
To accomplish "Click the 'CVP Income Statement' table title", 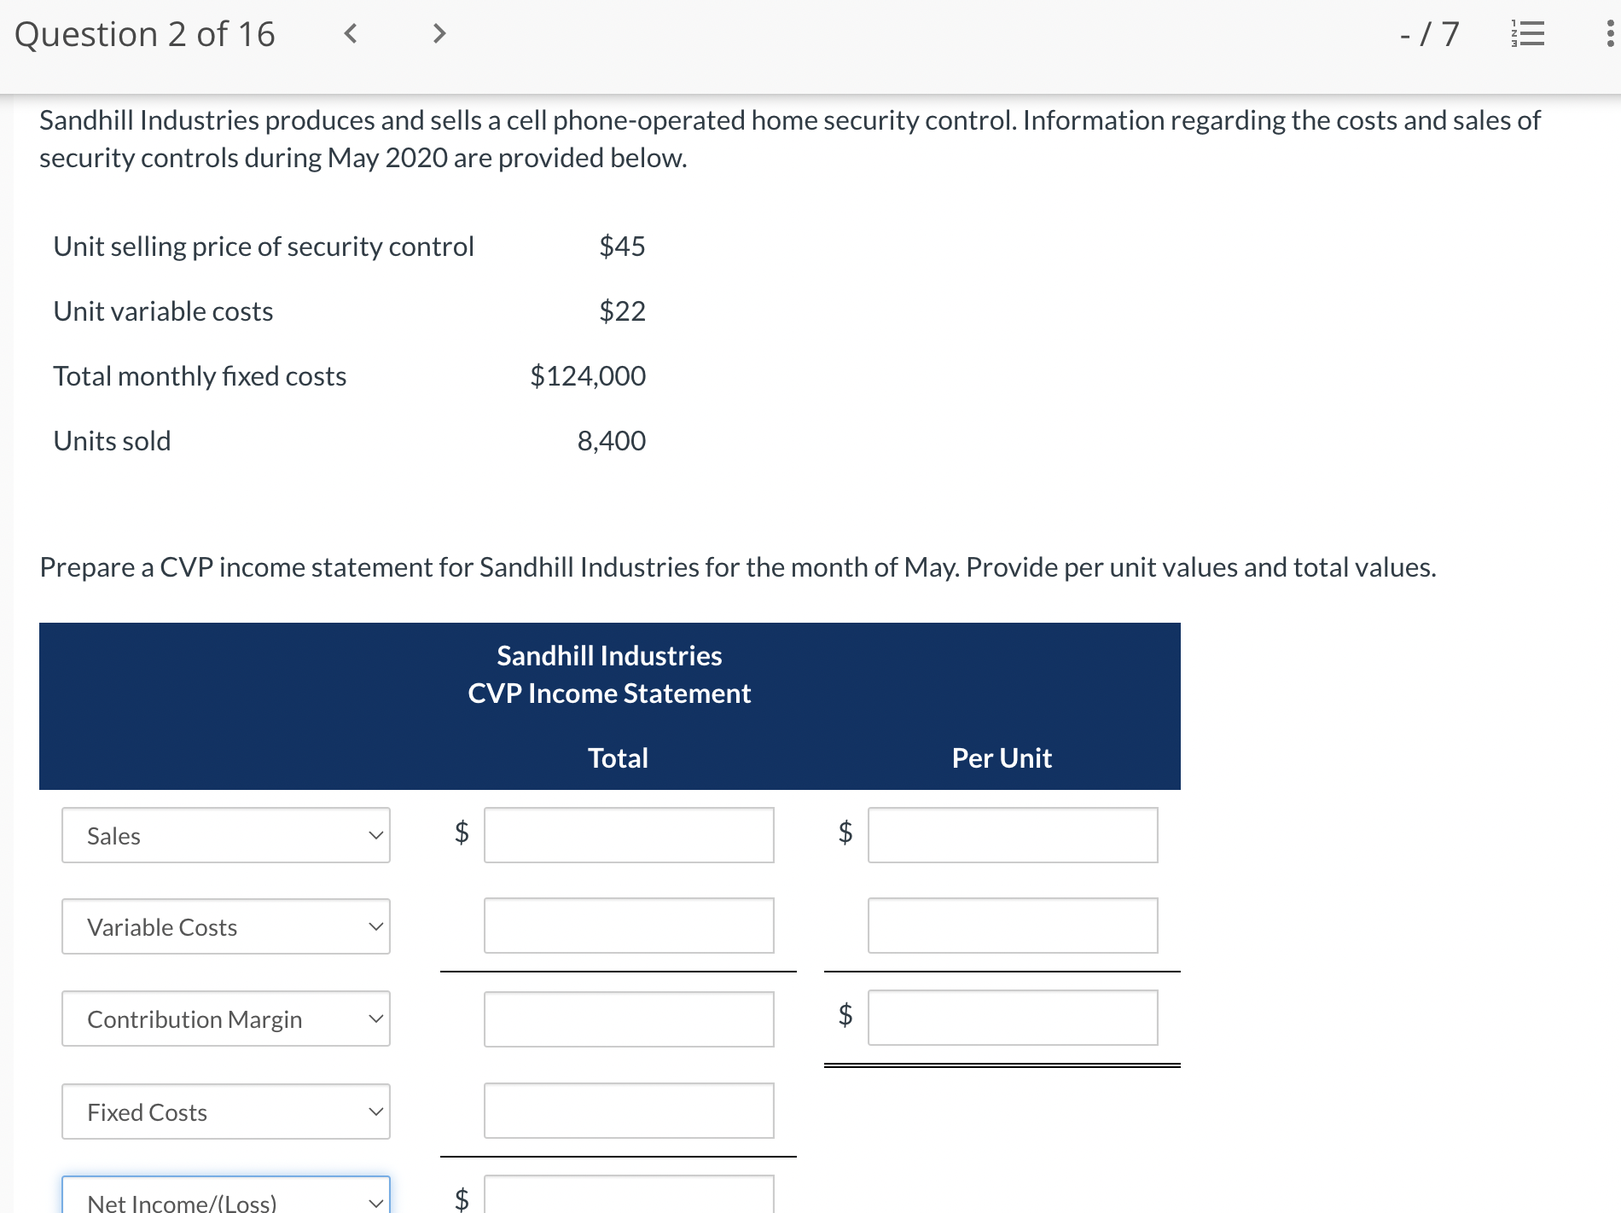I will (x=609, y=694).
